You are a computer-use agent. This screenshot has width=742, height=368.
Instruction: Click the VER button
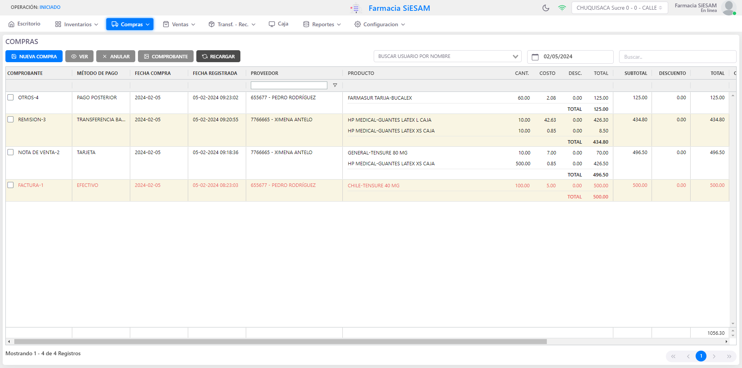tap(79, 56)
